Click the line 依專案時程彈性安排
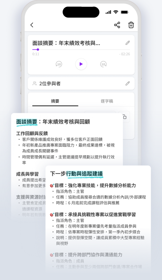The height and width of the screenshot is (280, 162). pos(98,232)
